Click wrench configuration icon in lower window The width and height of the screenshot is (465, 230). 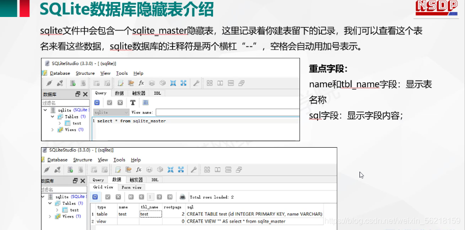(x=193, y=170)
